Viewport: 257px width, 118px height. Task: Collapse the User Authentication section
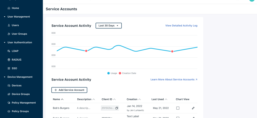(x=5, y=43)
